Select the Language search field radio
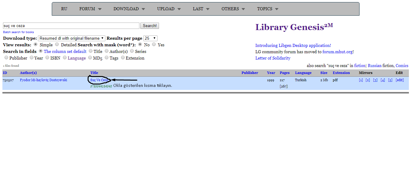411x187 pixels. 65,58
